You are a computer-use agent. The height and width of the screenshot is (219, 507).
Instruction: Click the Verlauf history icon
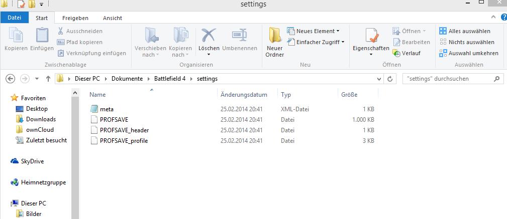click(x=397, y=53)
